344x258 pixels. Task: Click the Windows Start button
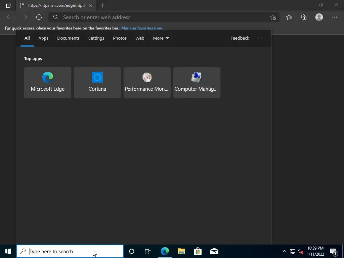[x=8, y=251]
